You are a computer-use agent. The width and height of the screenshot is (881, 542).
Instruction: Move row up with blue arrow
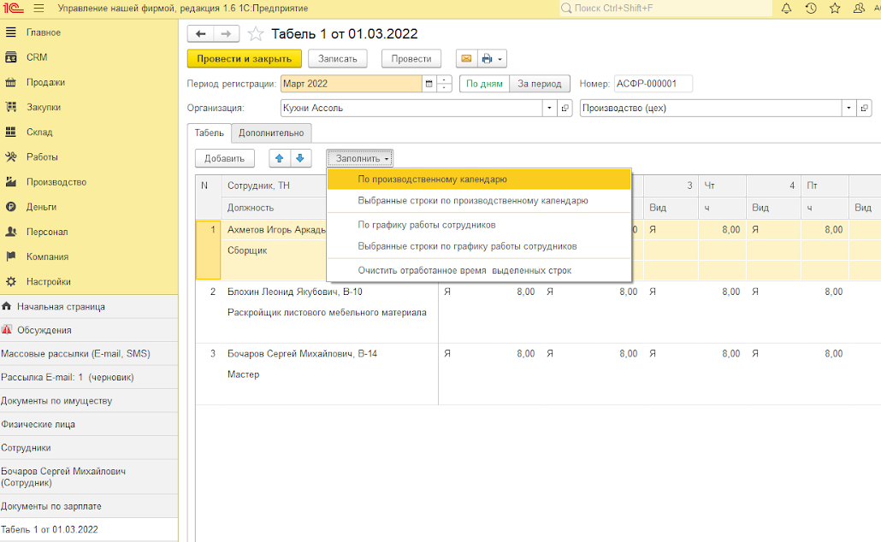click(280, 158)
